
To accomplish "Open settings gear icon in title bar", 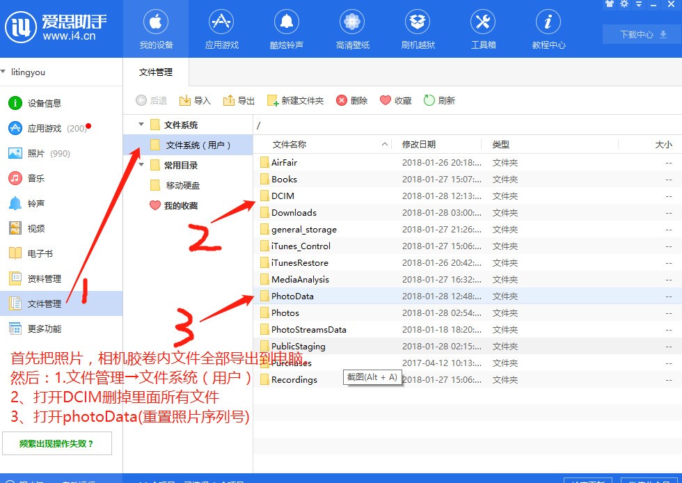I will click(624, 4).
